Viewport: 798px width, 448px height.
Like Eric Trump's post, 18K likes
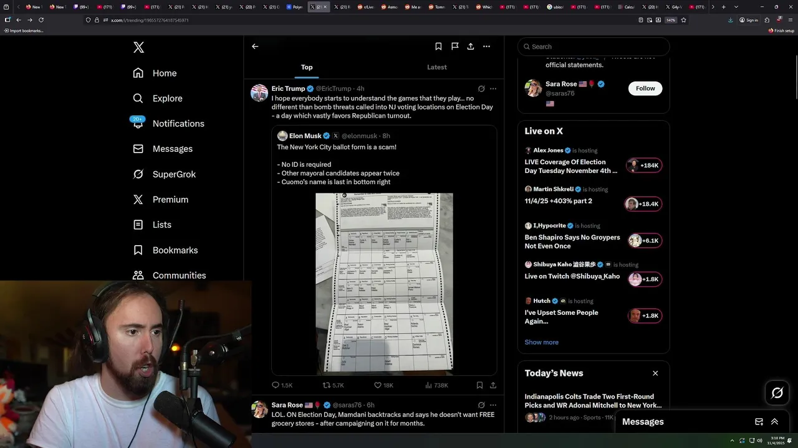coord(383,385)
